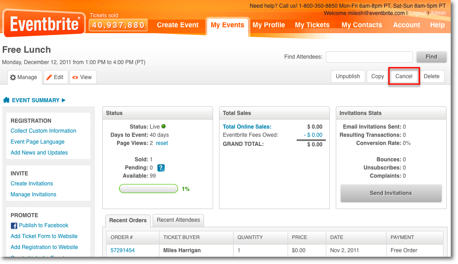Open My Contacts in the navigation
Screen dimensions: 458x264
click(362, 25)
